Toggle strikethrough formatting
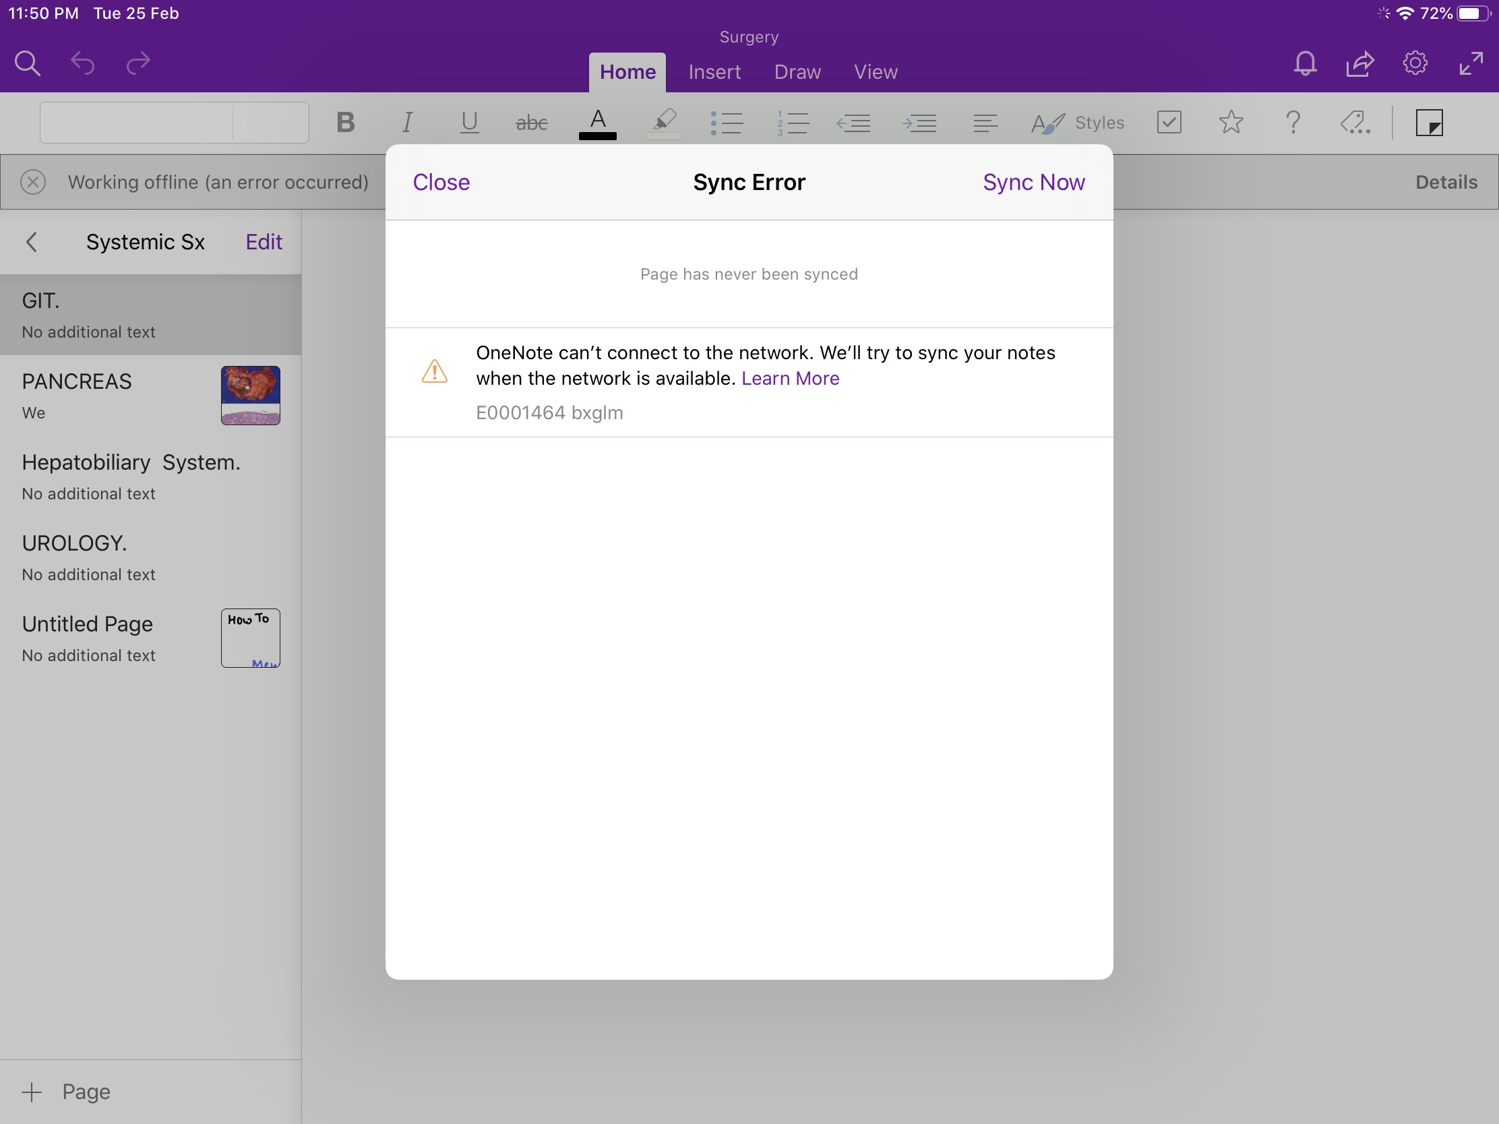This screenshot has width=1499, height=1124. tap(531, 123)
